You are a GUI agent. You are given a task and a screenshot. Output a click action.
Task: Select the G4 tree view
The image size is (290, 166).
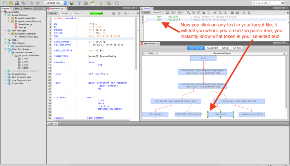[x=237, y=48]
